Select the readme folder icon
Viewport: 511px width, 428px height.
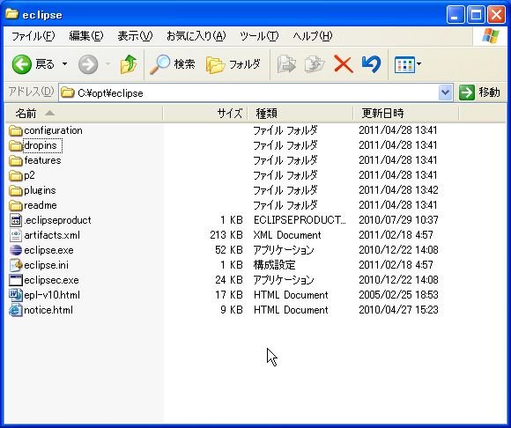(15, 205)
